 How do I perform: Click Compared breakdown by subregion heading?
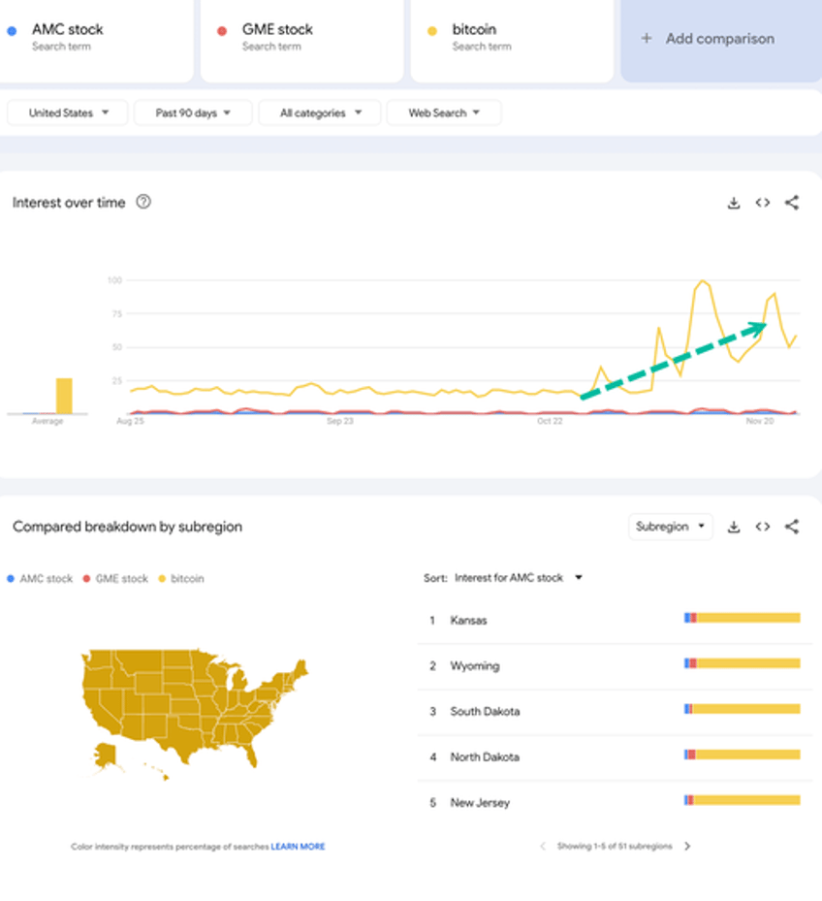pos(128,527)
